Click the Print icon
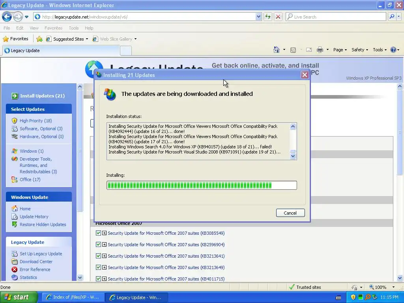The height and width of the screenshot is (303, 404). [x=320, y=50]
